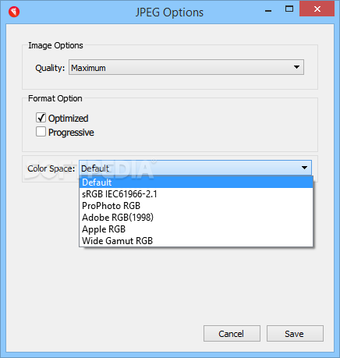340x358 pixels.
Task: Click the Color Space field showing Default
Action: point(195,168)
